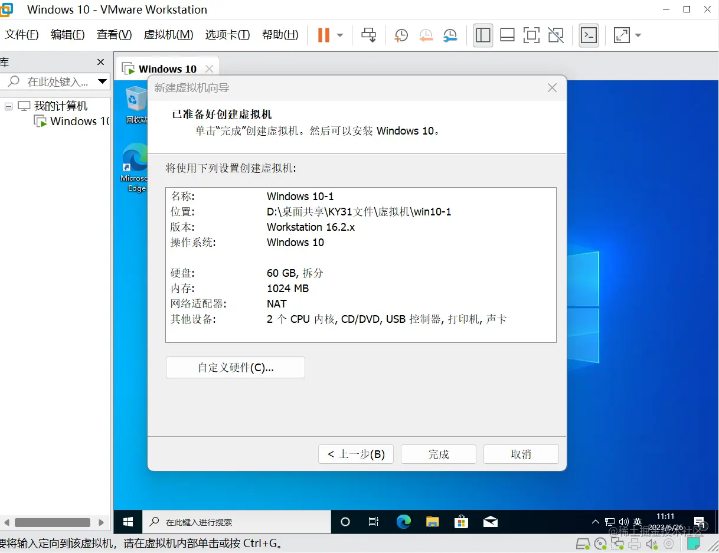
Task: Open the 帮助(H) menu
Action: click(x=280, y=35)
